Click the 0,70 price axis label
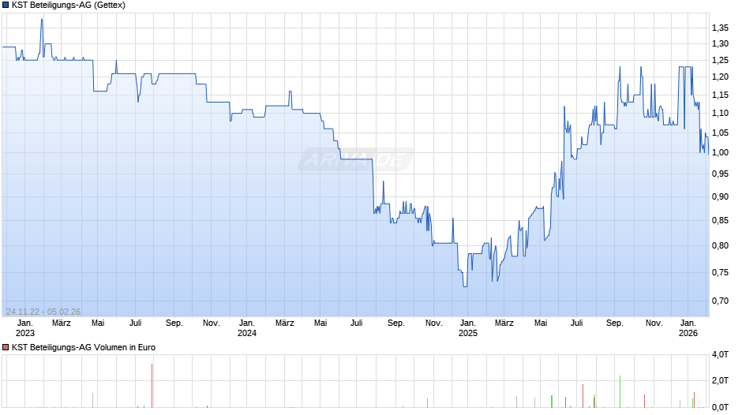 [720, 301]
